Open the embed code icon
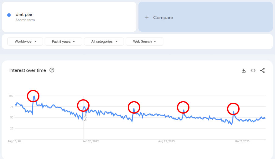Image resolution: width=275 pixels, height=159 pixels. 253,71
